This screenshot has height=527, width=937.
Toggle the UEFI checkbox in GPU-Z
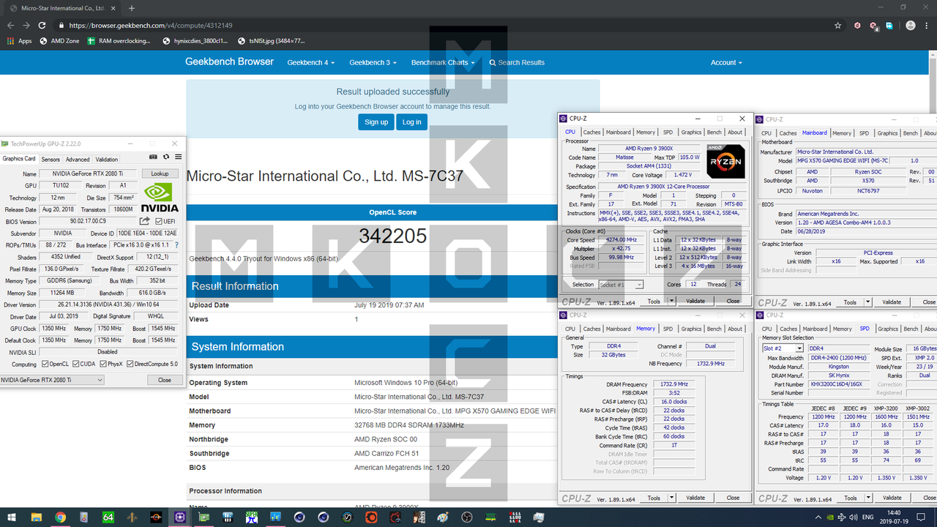(159, 221)
